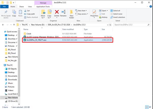This screenshot has height=109, width=153.
Task: Click the Copy icon in Clipboard group
Action: pos(14,13)
